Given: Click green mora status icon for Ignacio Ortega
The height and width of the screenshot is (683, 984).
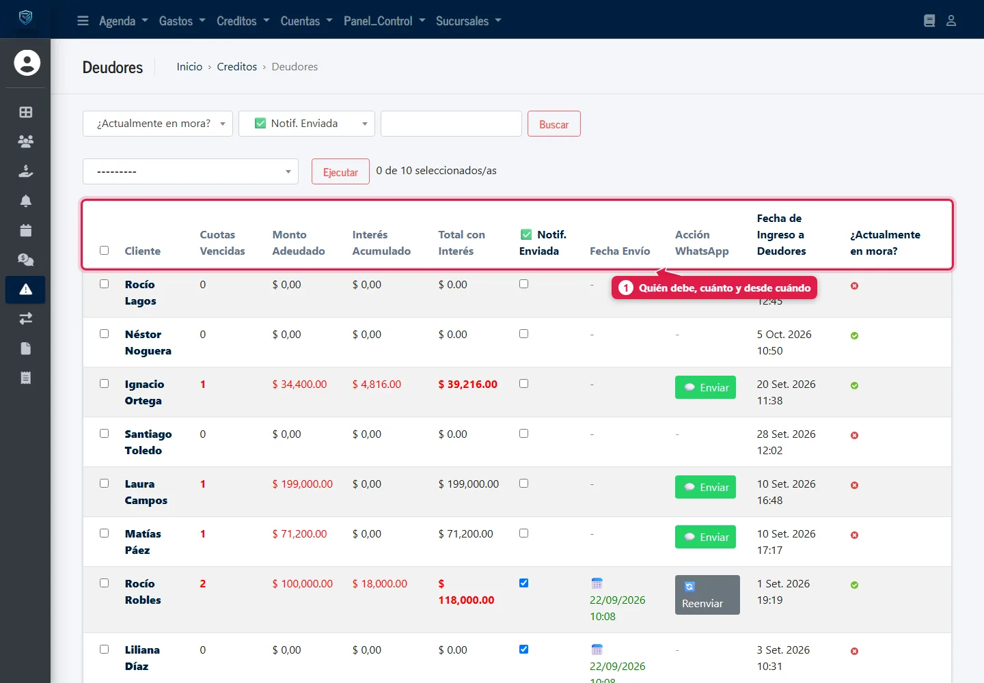Looking at the screenshot, I should pos(854,386).
